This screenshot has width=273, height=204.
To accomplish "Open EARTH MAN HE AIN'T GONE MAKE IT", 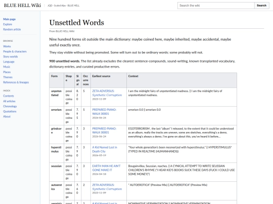I will [106, 168].
